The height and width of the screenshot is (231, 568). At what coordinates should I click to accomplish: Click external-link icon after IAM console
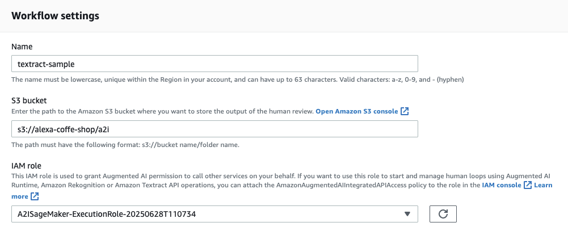(528, 185)
